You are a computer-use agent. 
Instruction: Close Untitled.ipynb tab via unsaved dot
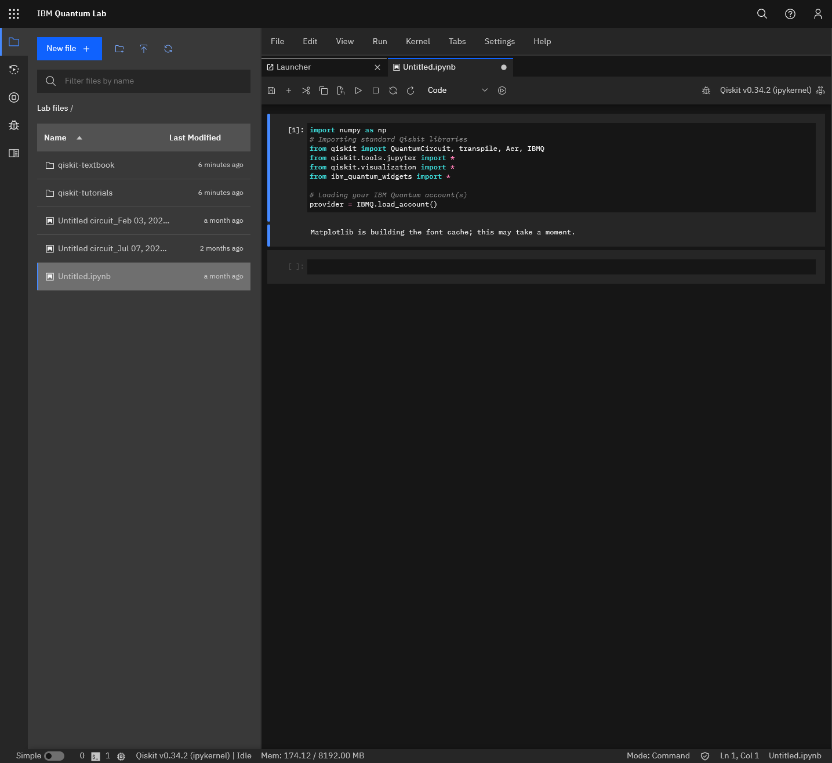coord(504,67)
